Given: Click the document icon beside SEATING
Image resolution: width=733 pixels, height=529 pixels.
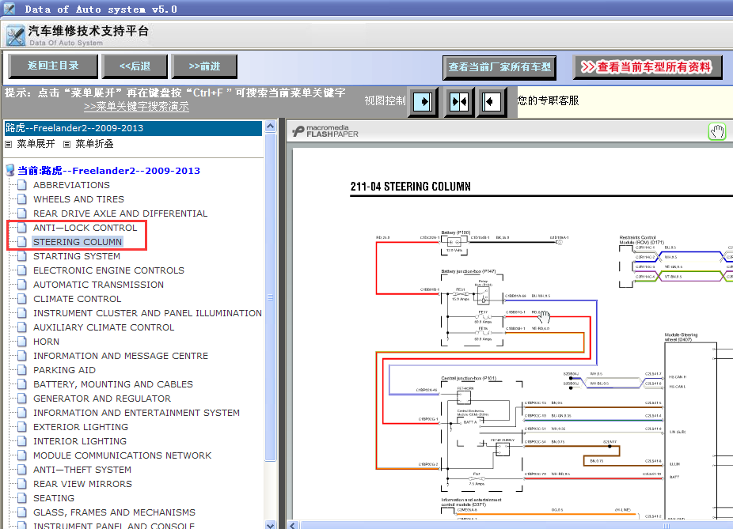Looking at the screenshot, I should [22, 498].
